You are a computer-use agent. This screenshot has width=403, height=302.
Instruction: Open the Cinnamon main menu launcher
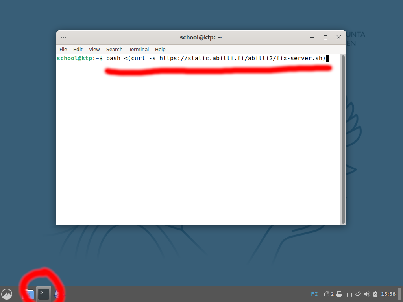click(7, 294)
